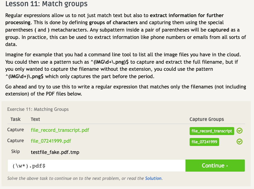The height and width of the screenshot is (189, 254).
Task: Click the first Capture label
Action: point(15,130)
